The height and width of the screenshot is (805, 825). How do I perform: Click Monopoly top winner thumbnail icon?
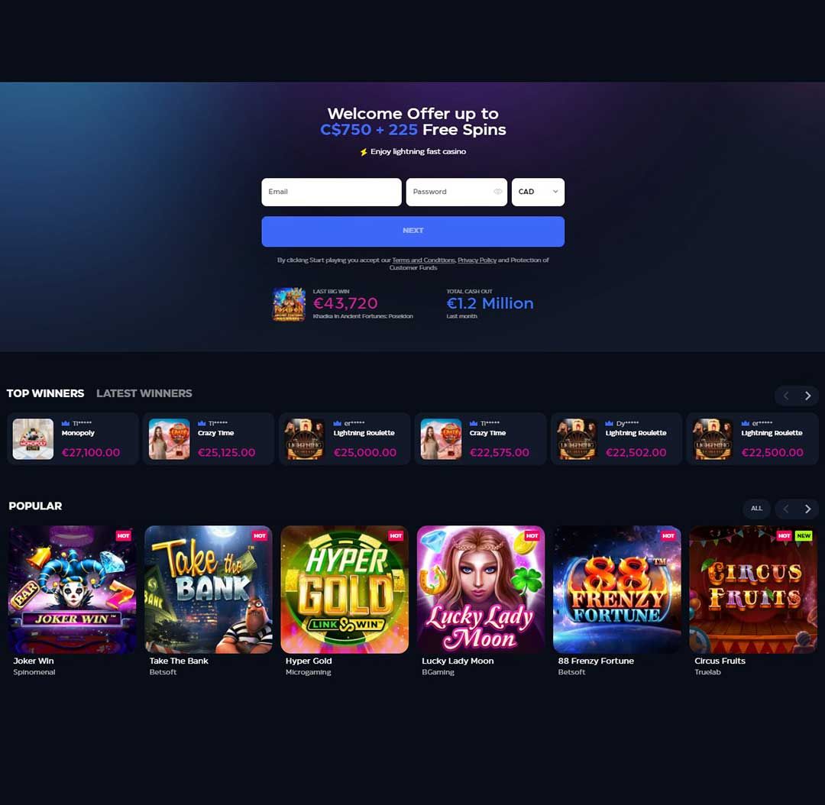pos(33,439)
